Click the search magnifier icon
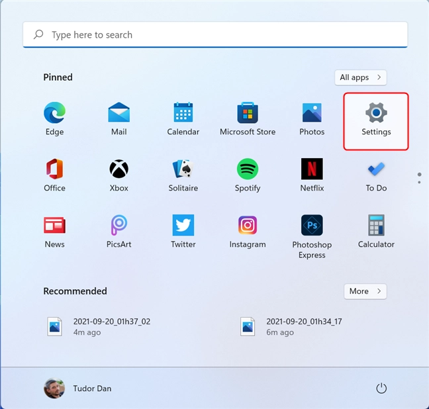Screen dimensions: 429x409 [x=38, y=34]
